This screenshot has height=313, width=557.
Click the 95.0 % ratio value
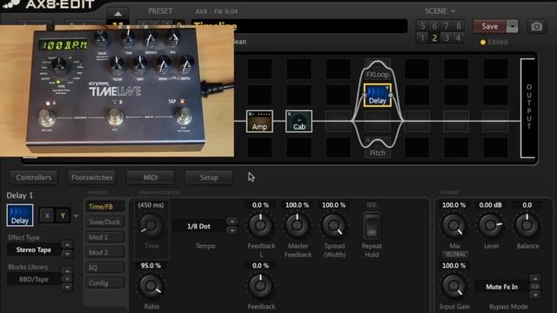[151, 265]
